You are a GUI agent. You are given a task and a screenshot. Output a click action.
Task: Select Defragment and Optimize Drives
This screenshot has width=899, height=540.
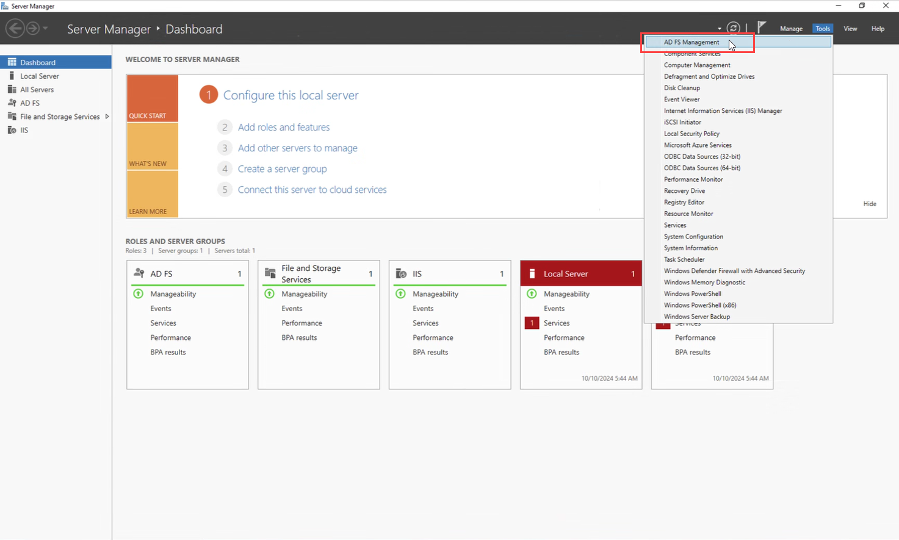[738, 77]
